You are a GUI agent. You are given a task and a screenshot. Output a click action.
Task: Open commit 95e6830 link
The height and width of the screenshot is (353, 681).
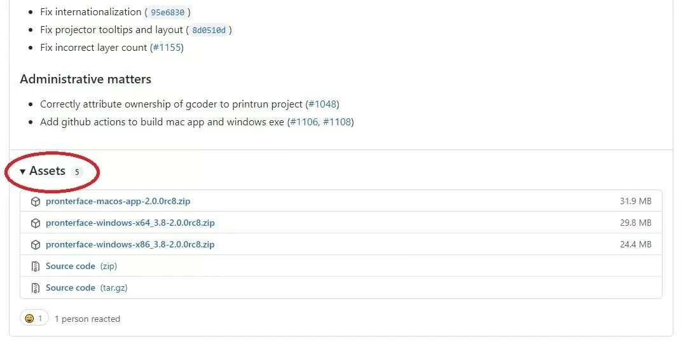tap(168, 12)
